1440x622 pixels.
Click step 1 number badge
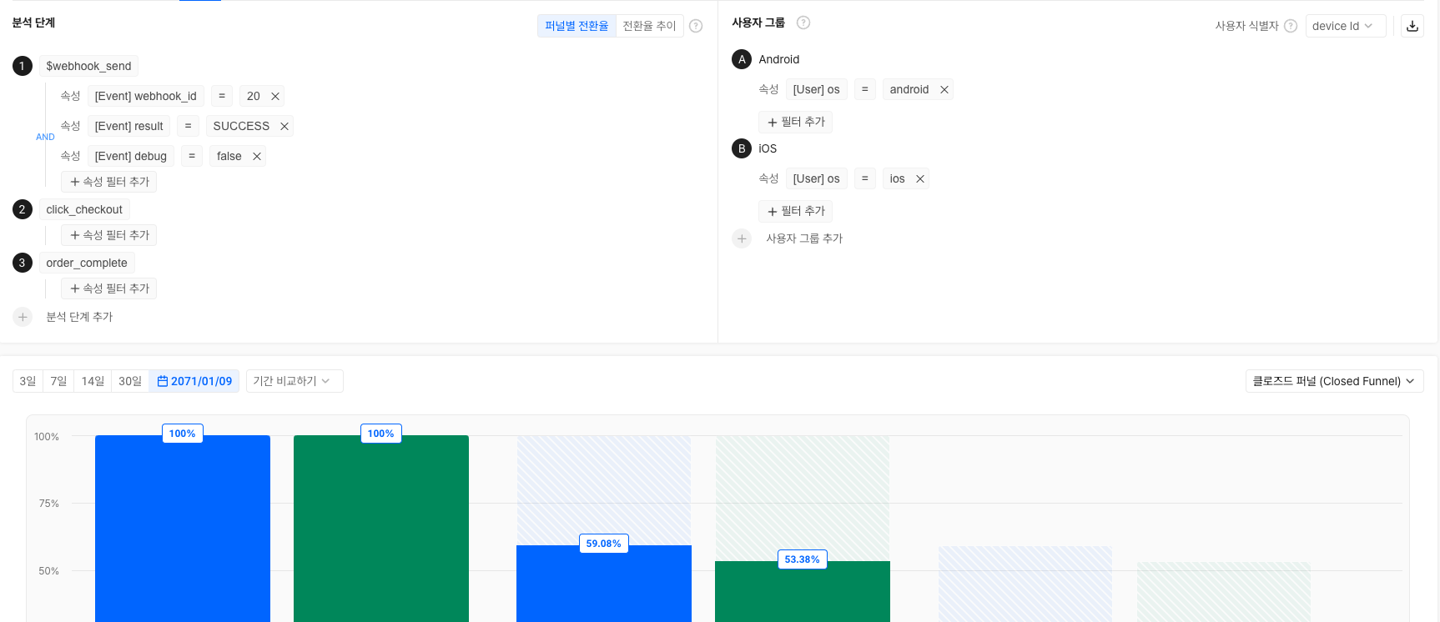pos(23,66)
